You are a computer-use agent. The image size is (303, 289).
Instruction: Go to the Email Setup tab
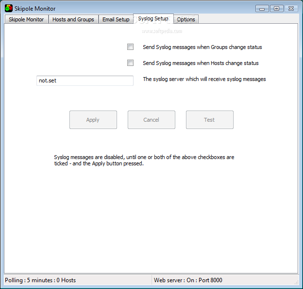pyautogui.click(x=116, y=19)
